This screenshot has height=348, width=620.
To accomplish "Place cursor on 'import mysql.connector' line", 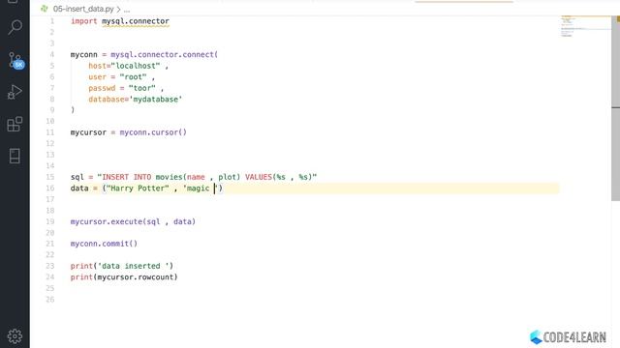I will click(x=120, y=21).
